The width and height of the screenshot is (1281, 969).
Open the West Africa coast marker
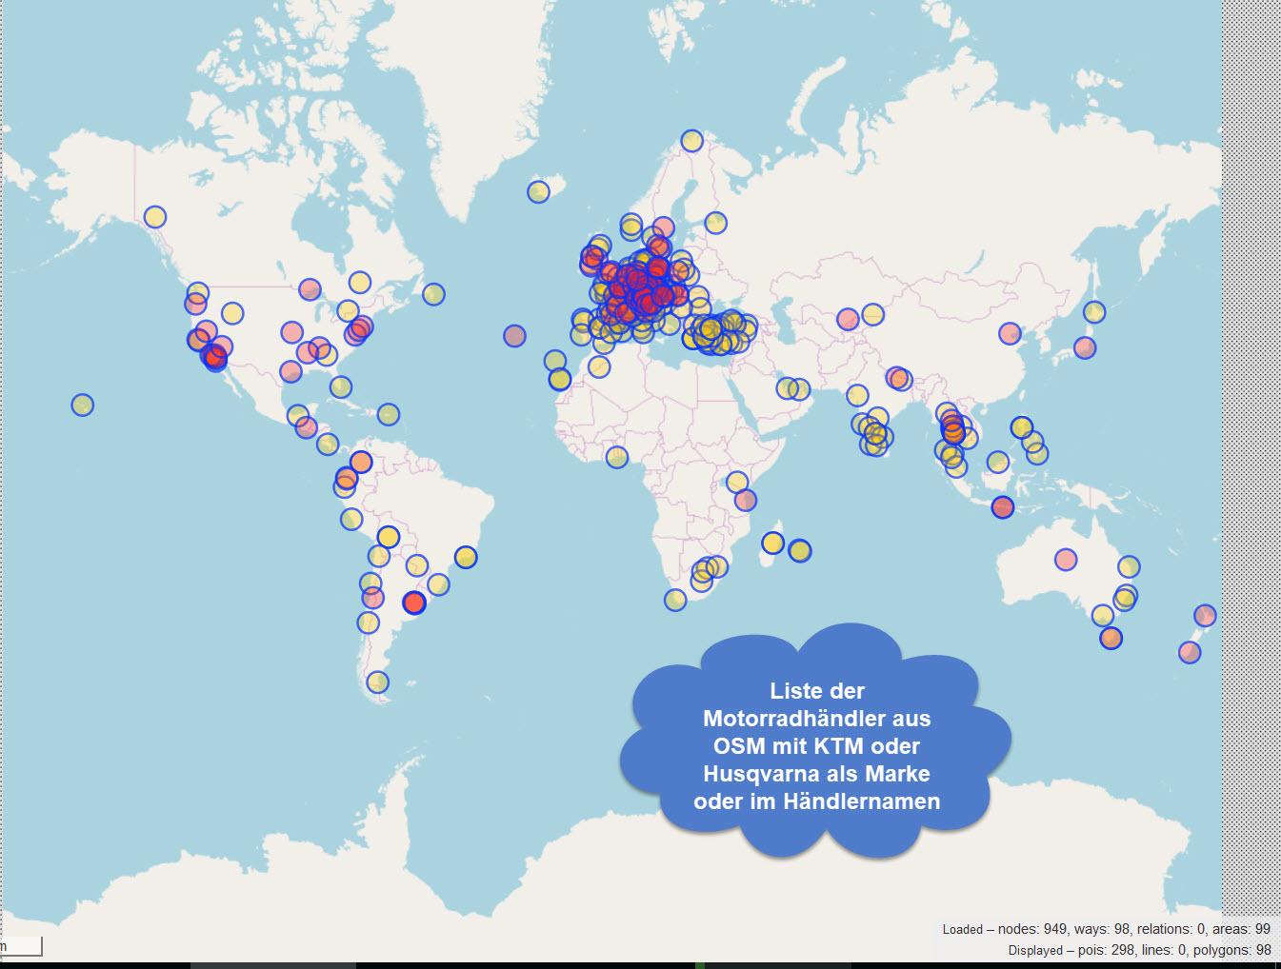616,458
